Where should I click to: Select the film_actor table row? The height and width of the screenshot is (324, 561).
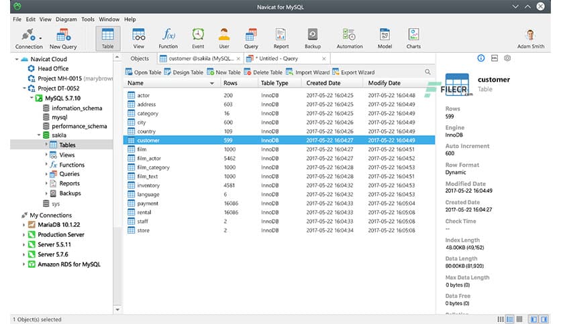(x=279, y=158)
